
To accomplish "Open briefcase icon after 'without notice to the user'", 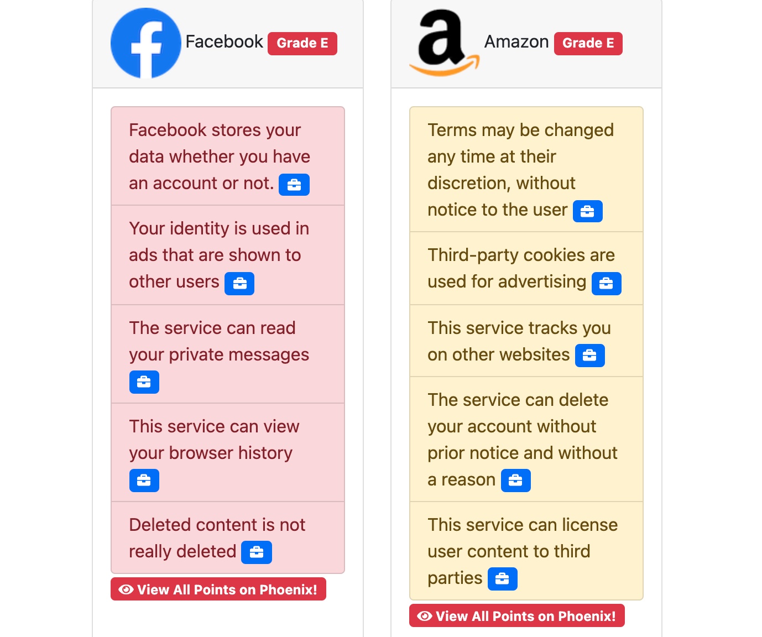I will (587, 211).
